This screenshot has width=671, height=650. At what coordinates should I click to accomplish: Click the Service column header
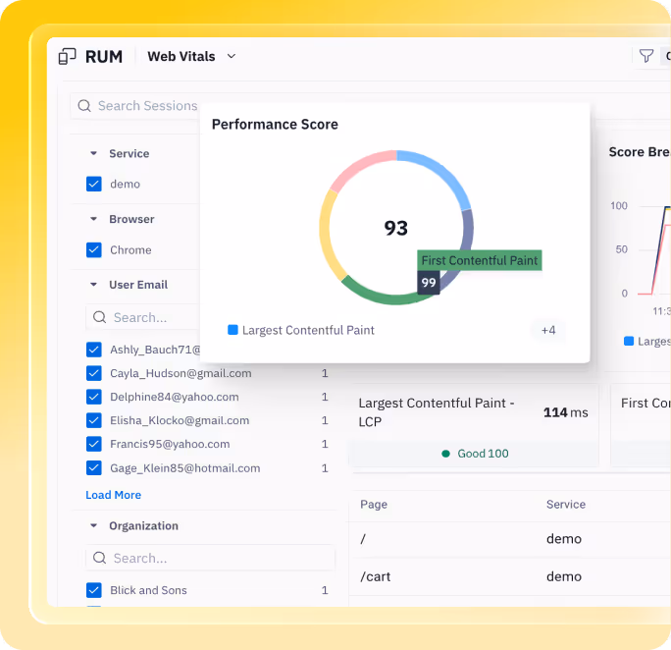point(566,504)
